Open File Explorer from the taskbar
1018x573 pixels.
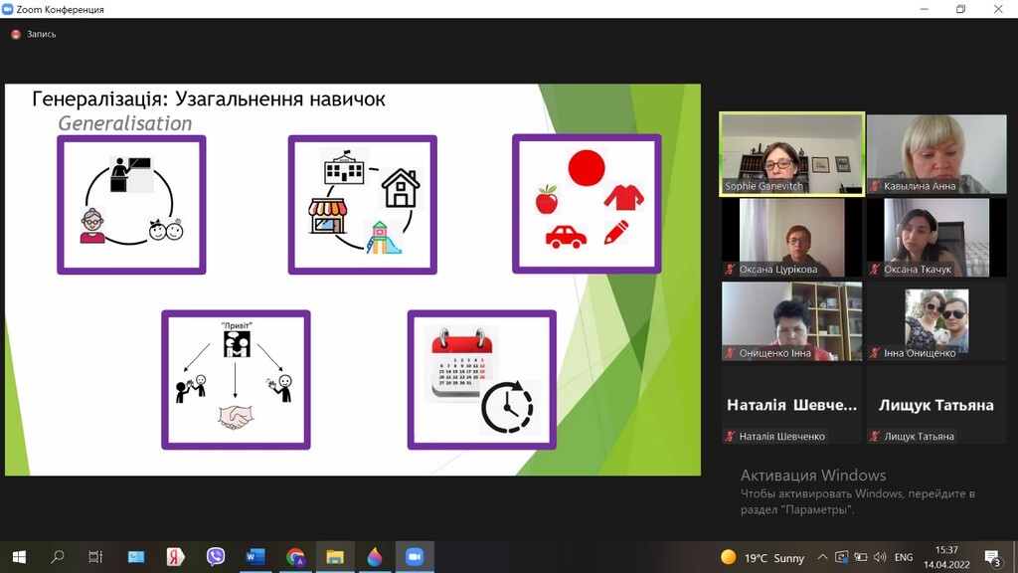(x=335, y=557)
